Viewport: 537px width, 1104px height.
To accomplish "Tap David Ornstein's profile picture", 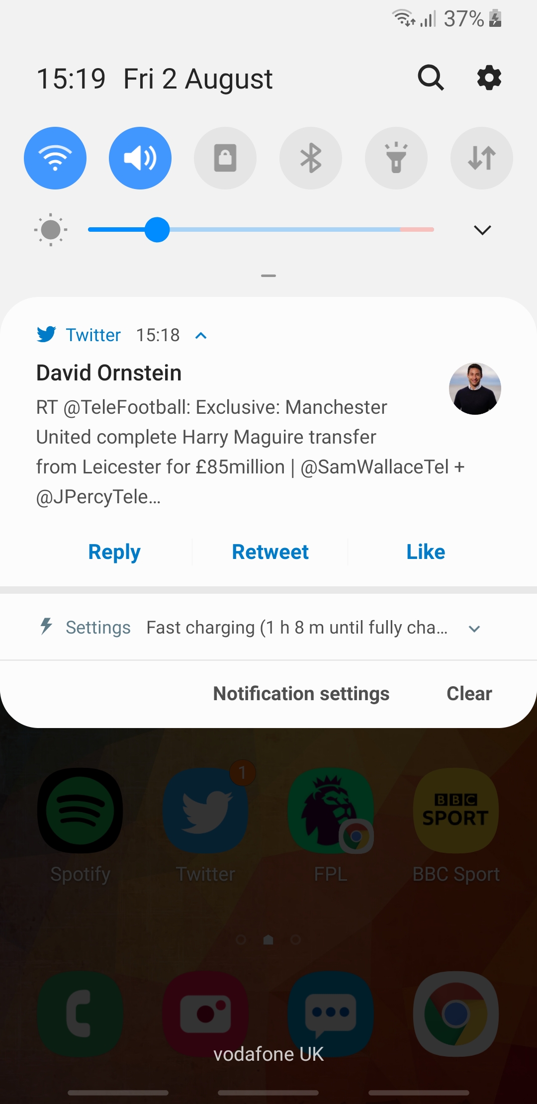I will (475, 388).
